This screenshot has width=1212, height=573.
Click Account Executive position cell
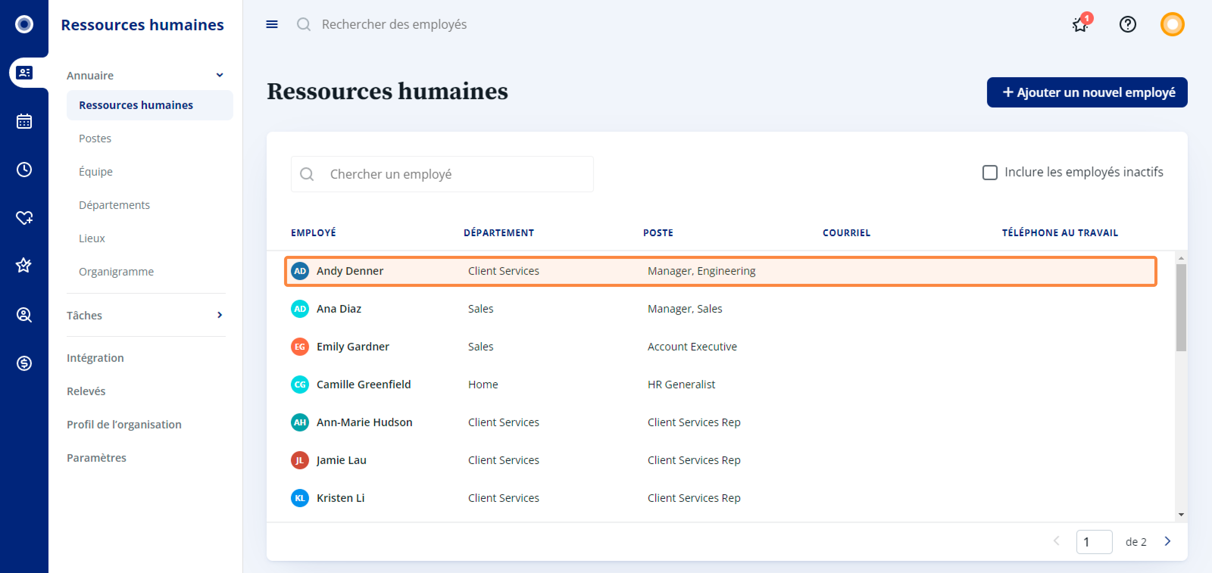(692, 347)
